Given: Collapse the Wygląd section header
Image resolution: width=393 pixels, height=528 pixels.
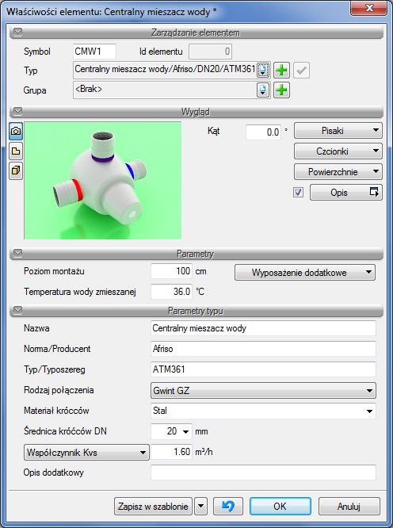Looking at the screenshot, I should tap(17, 111).
